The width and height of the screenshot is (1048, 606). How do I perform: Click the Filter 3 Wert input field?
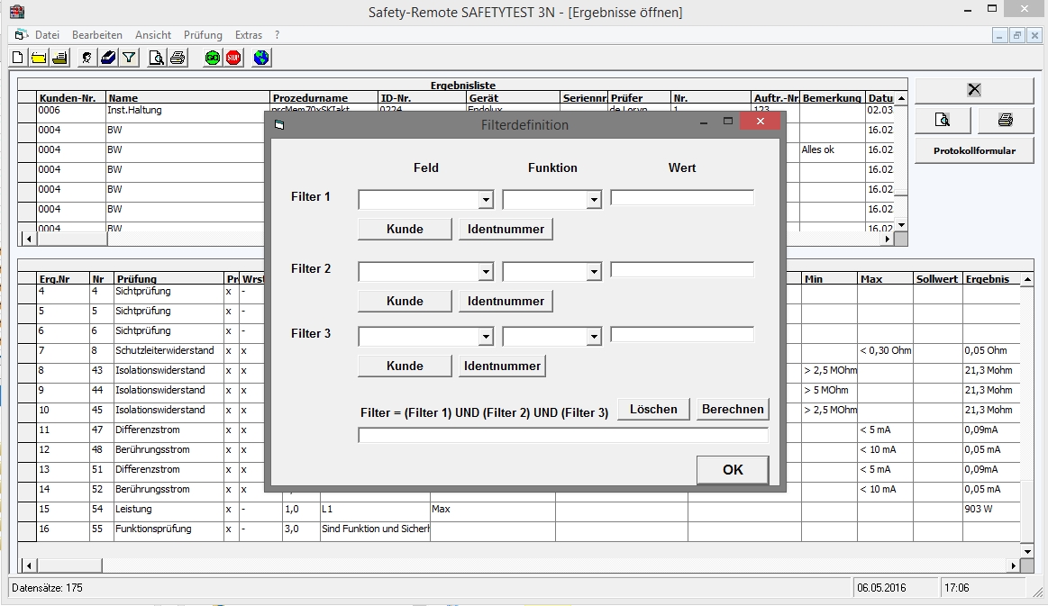point(682,335)
